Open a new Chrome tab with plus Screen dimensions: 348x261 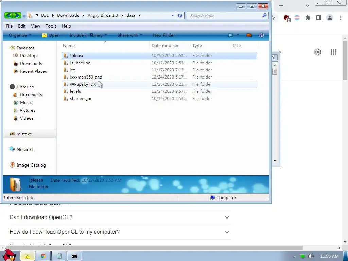coord(281,6)
